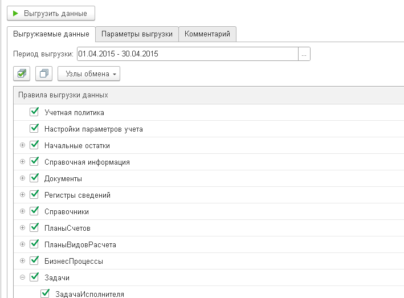Screen dimensions: 404x298
Task: Expand the Документы tree node
Action: 22,178
